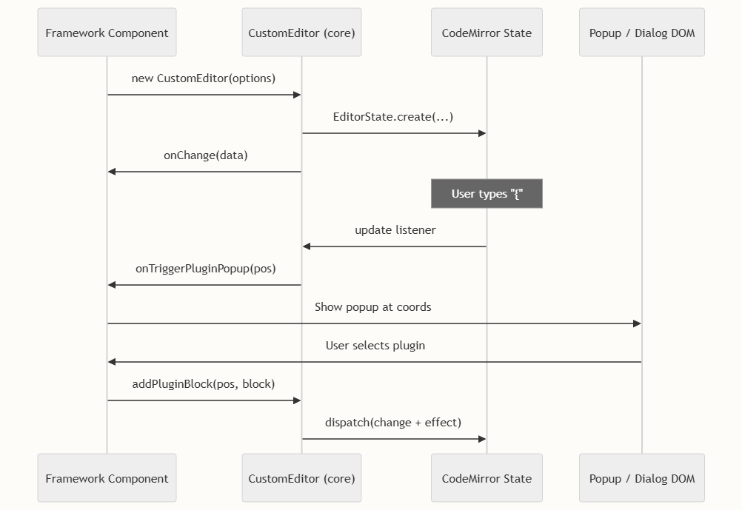This screenshot has height=510, width=742.
Task: Click the top Popup / Dialog DOM box
Action: coord(642,33)
